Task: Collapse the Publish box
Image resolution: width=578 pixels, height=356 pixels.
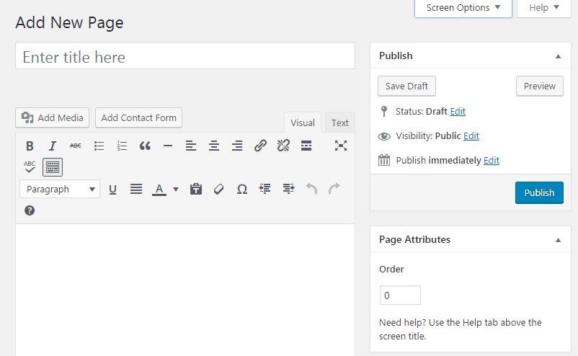Action: [558, 56]
